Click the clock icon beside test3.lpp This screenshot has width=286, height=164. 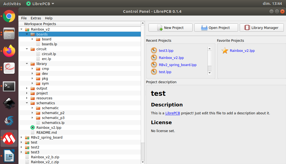click(x=154, y=50)
